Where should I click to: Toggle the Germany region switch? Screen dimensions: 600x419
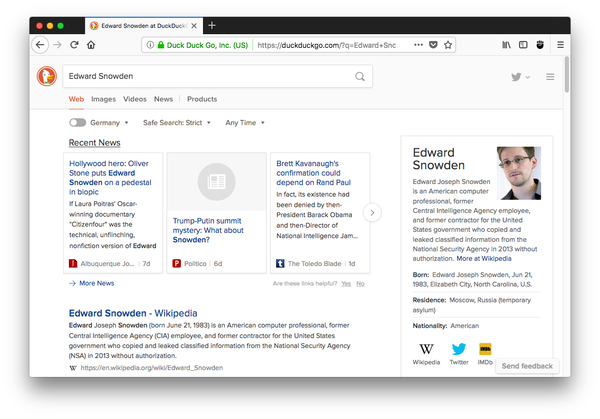point(78,122)
